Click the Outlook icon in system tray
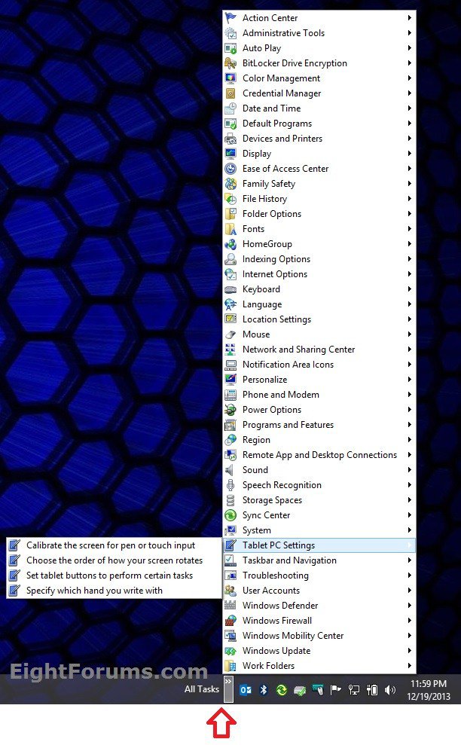The image size is (461, 745). point(246,690)
